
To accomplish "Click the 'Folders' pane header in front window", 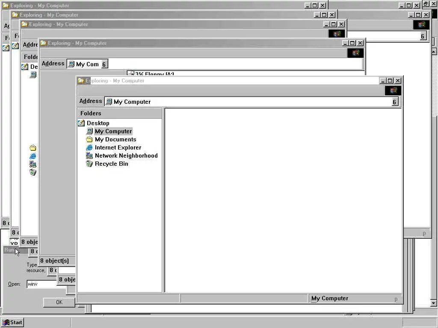I will coord(120,113).
